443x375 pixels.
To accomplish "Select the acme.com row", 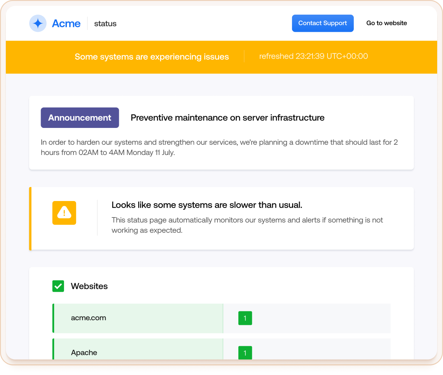I will pos(138,318).
